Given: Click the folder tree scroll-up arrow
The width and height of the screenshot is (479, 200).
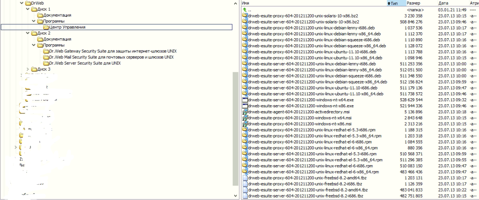Looking at the screenshot, I should 236,3.
